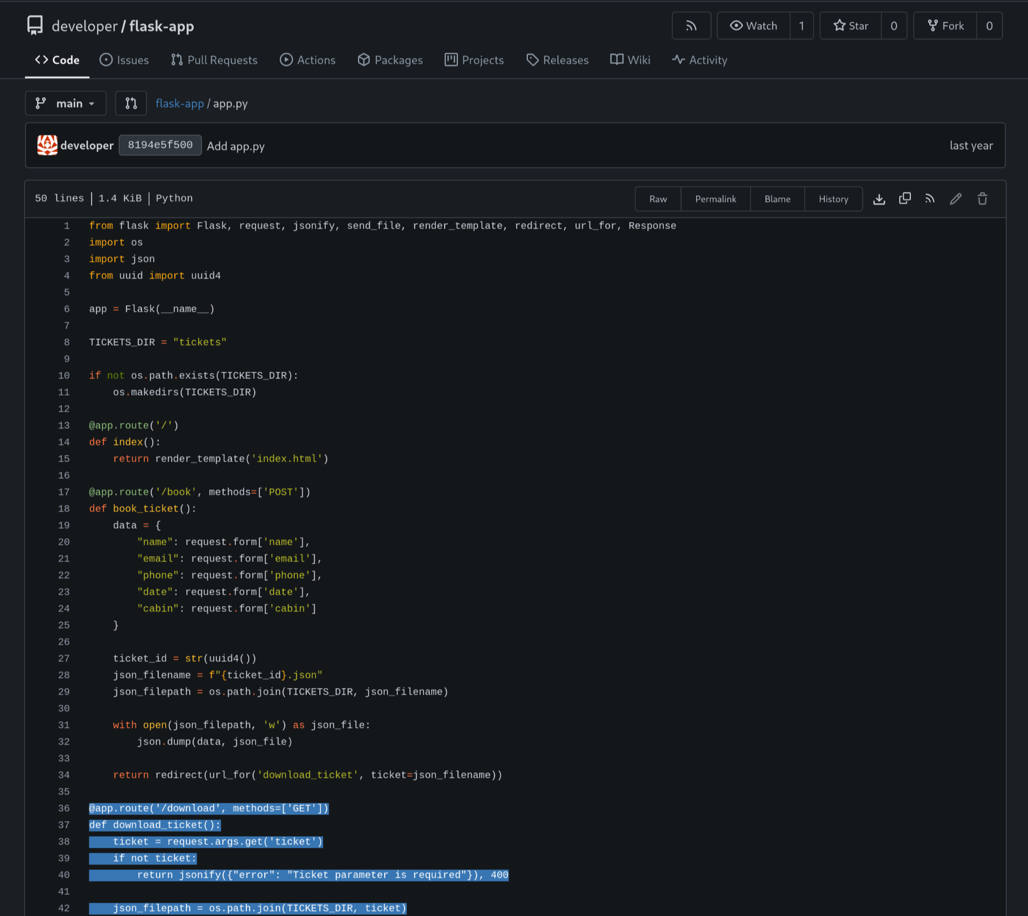Open the flask-app repository title link
The width and height of the screenshot is (1028, 916).
coord(162,26)
